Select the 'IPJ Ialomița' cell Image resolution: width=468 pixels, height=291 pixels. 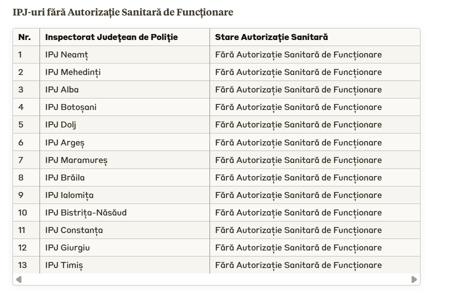(x=69, y=195)
